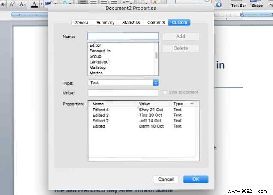Open the Statistics tab
This screenshot has width=273, height=195.
pyautogui.click(x=131, y=22)
